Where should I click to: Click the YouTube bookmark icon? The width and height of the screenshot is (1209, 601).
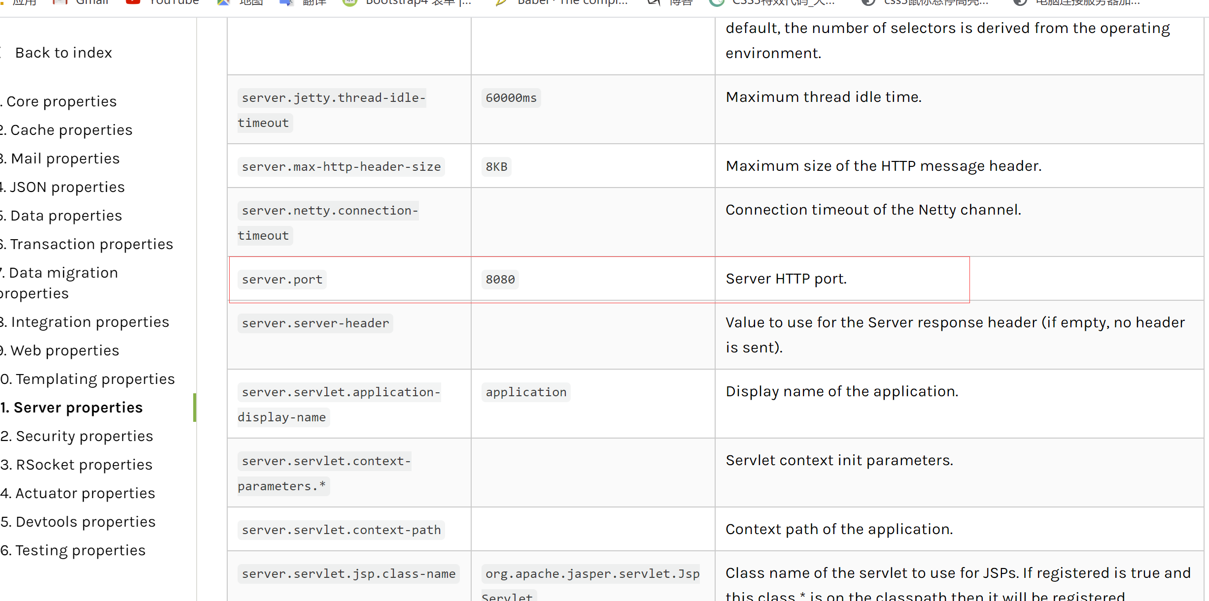(x=133, y=2)
